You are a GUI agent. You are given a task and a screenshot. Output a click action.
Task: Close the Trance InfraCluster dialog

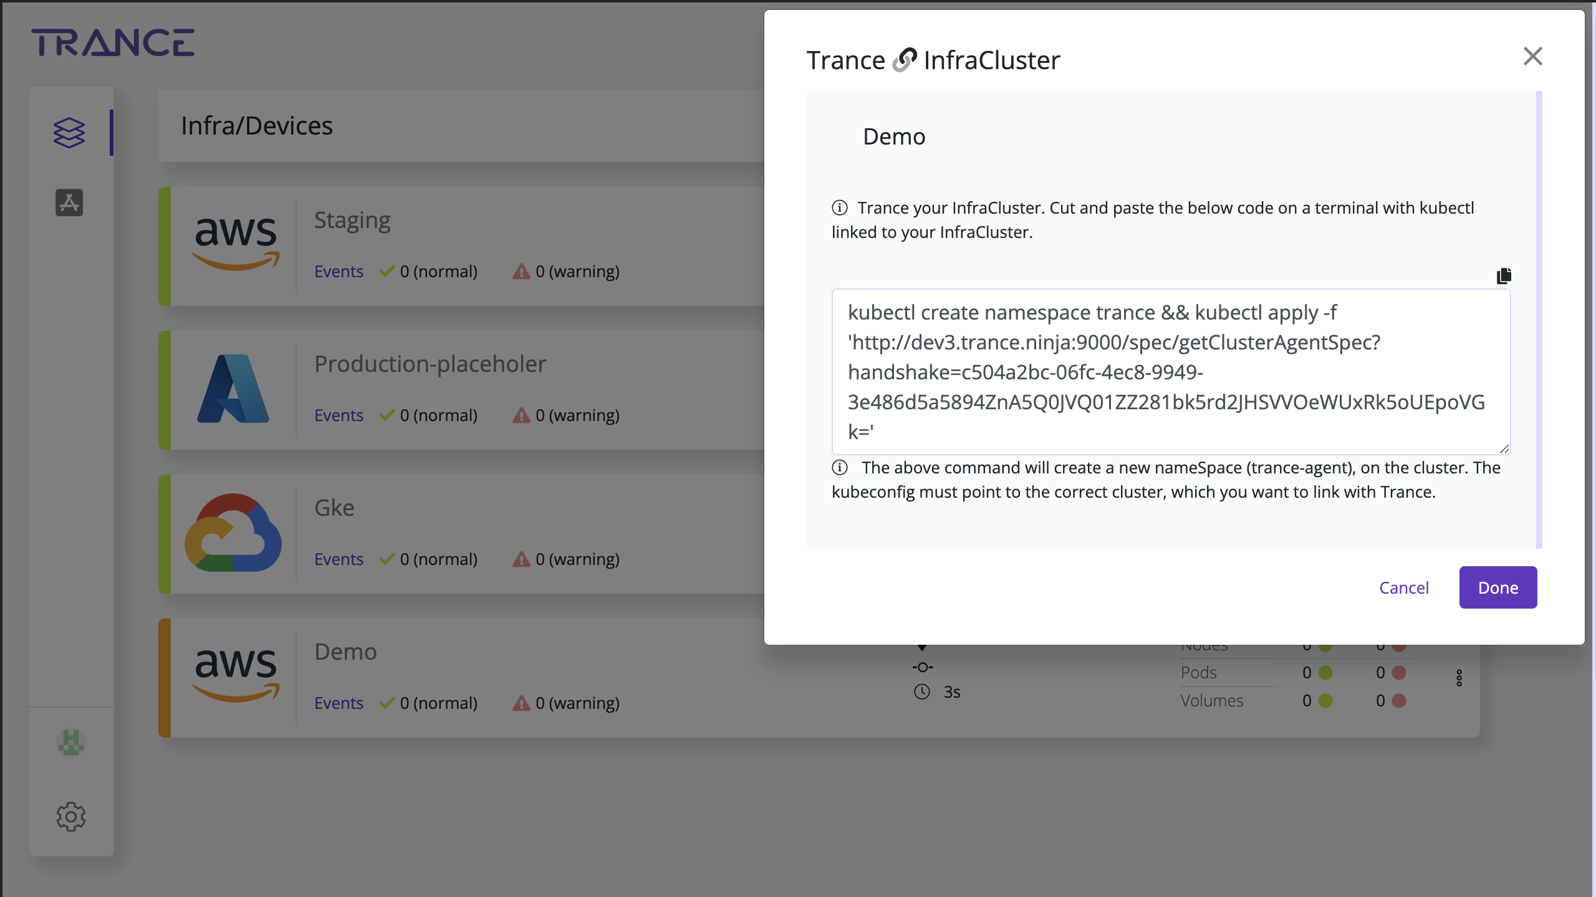[x=1532, y=57]
